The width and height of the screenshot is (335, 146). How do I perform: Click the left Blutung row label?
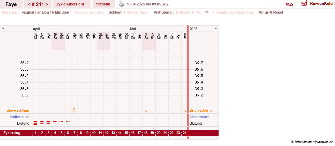[23, 123]
